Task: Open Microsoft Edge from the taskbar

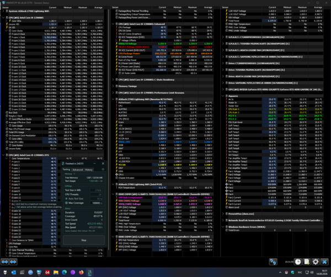Action: (64, 273)
